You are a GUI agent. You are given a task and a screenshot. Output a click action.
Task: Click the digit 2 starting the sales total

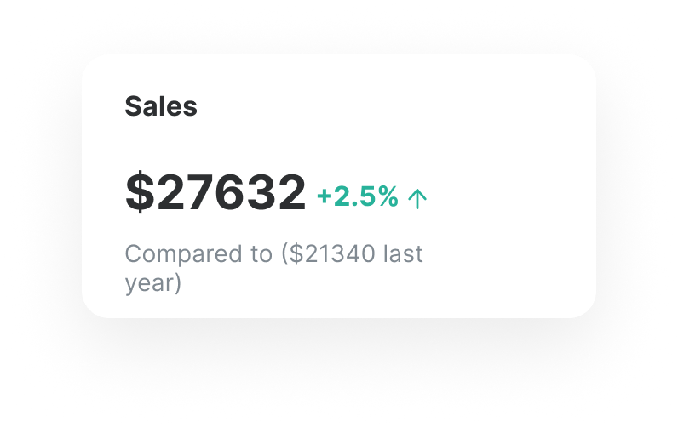click(169, 193)
